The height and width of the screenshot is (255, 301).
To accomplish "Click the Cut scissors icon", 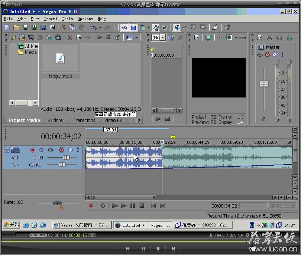I will pyautogui.click(x=64, y=27).
